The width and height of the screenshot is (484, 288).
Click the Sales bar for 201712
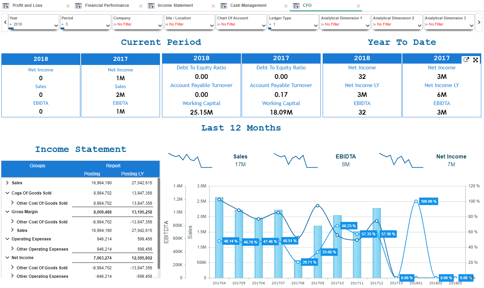[x=377, y=243]
